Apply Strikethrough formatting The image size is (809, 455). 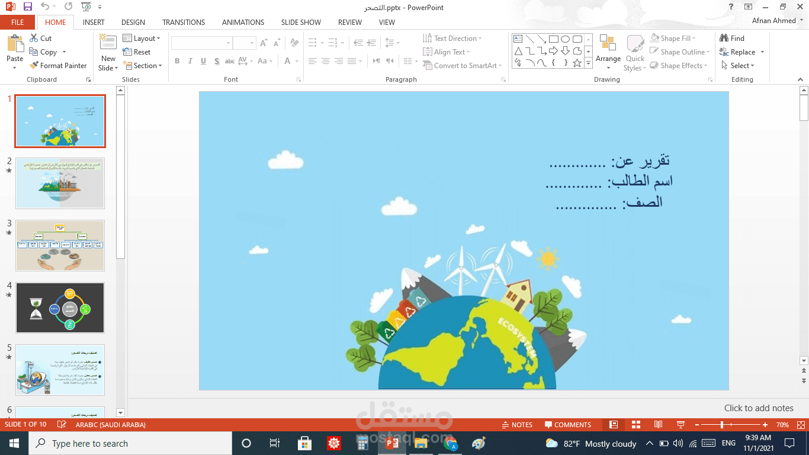(x=230, y=61)
